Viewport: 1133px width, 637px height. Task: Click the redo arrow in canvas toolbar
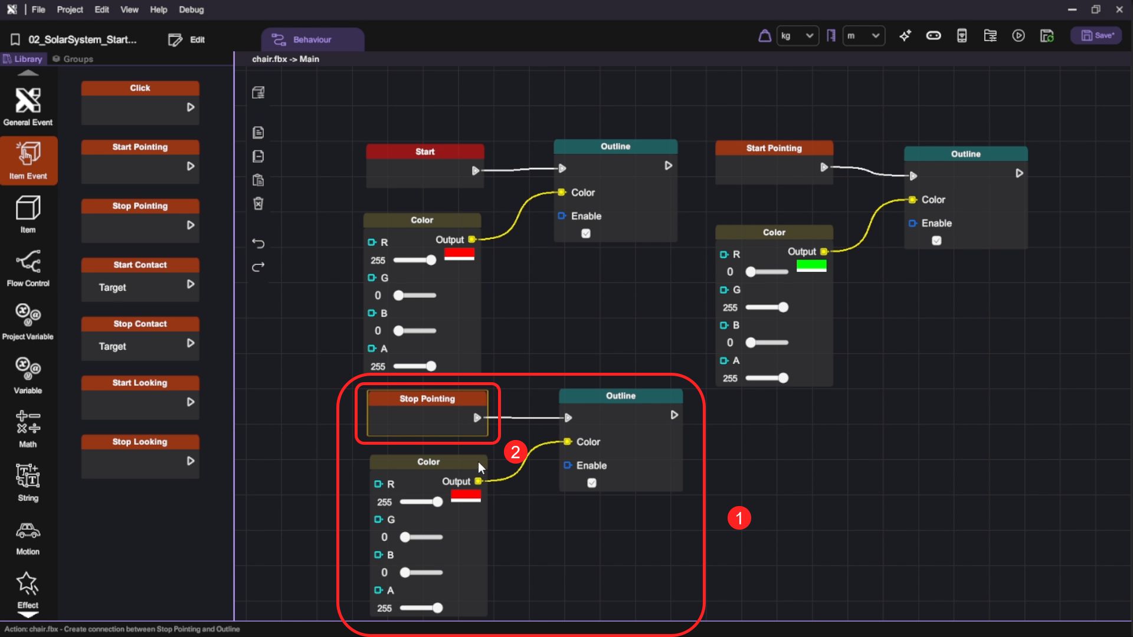[258, 267]
